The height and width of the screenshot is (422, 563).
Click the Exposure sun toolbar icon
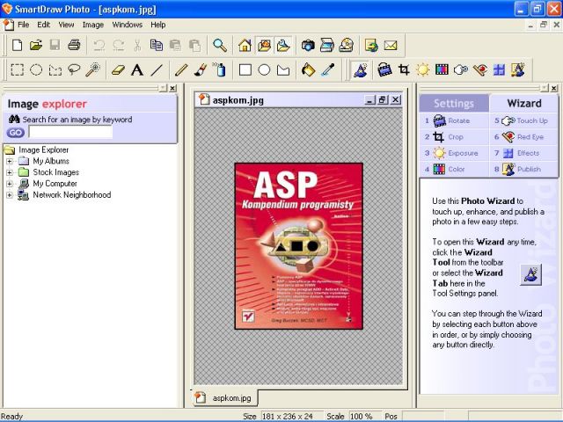422,69
